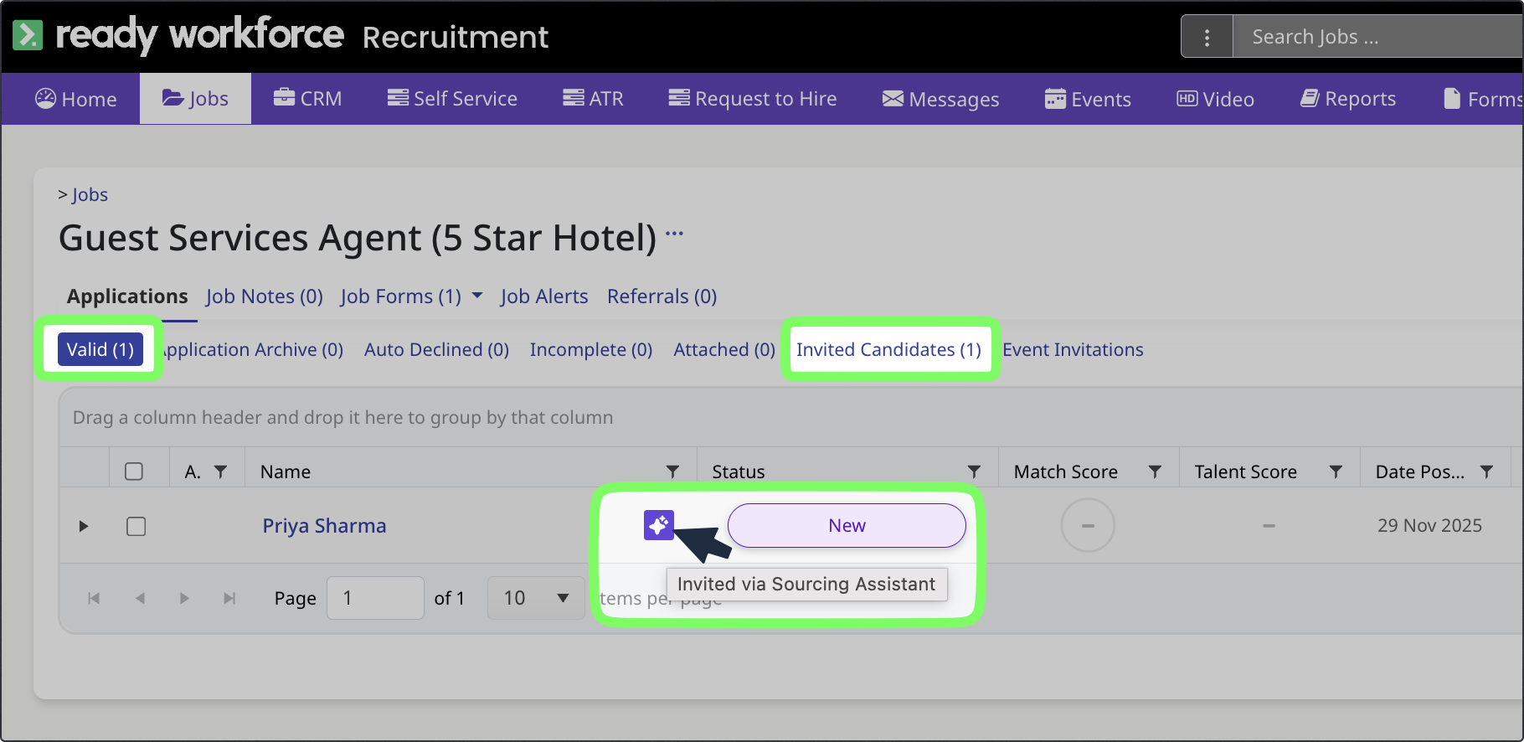Click the Page number input field
Screen dimensions: 1524x742
375,598
